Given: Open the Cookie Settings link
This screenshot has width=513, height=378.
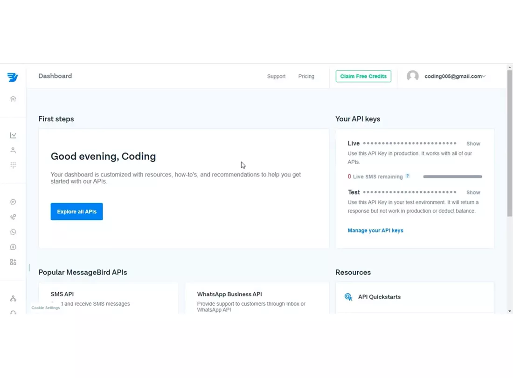Looking at the screenshot, I should click(46, 308).
